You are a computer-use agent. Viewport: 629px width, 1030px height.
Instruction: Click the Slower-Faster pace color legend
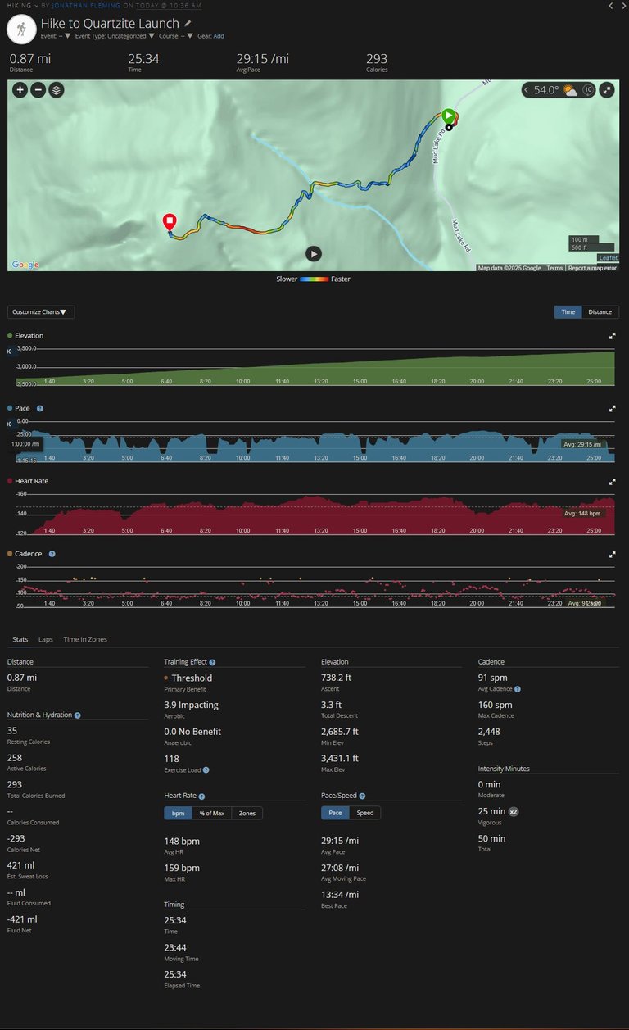pyautogui.click(x=314, y=279)
